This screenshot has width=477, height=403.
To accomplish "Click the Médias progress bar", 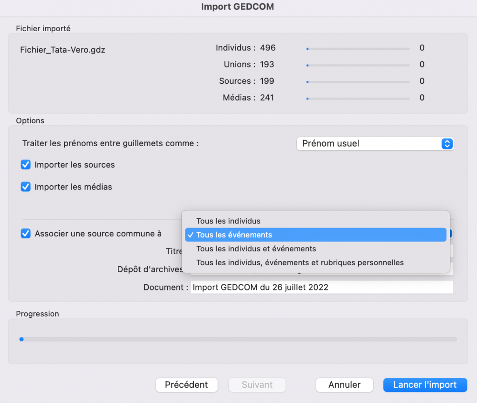I will pyautogui.click(x=357, y=98).
